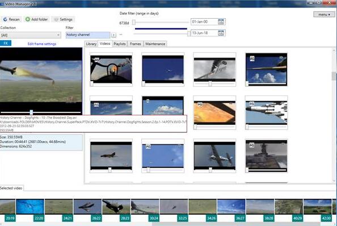Click the frame badge on white jet formation thumbnail
Viewport: 337px width, 226px height.
pos(252,104)
